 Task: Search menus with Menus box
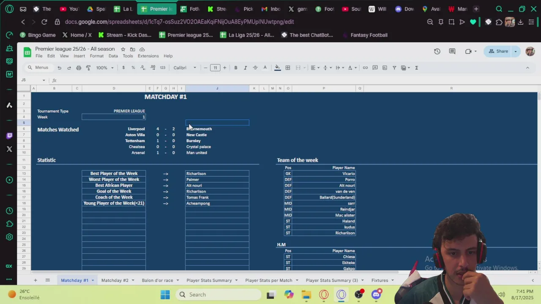(x=38, y=68)
